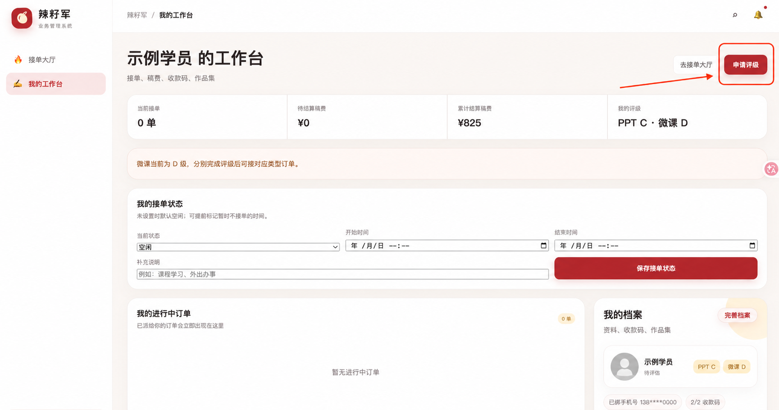
Task: Open calendar picker for 结束时间
Action: (x=752, y=246)
